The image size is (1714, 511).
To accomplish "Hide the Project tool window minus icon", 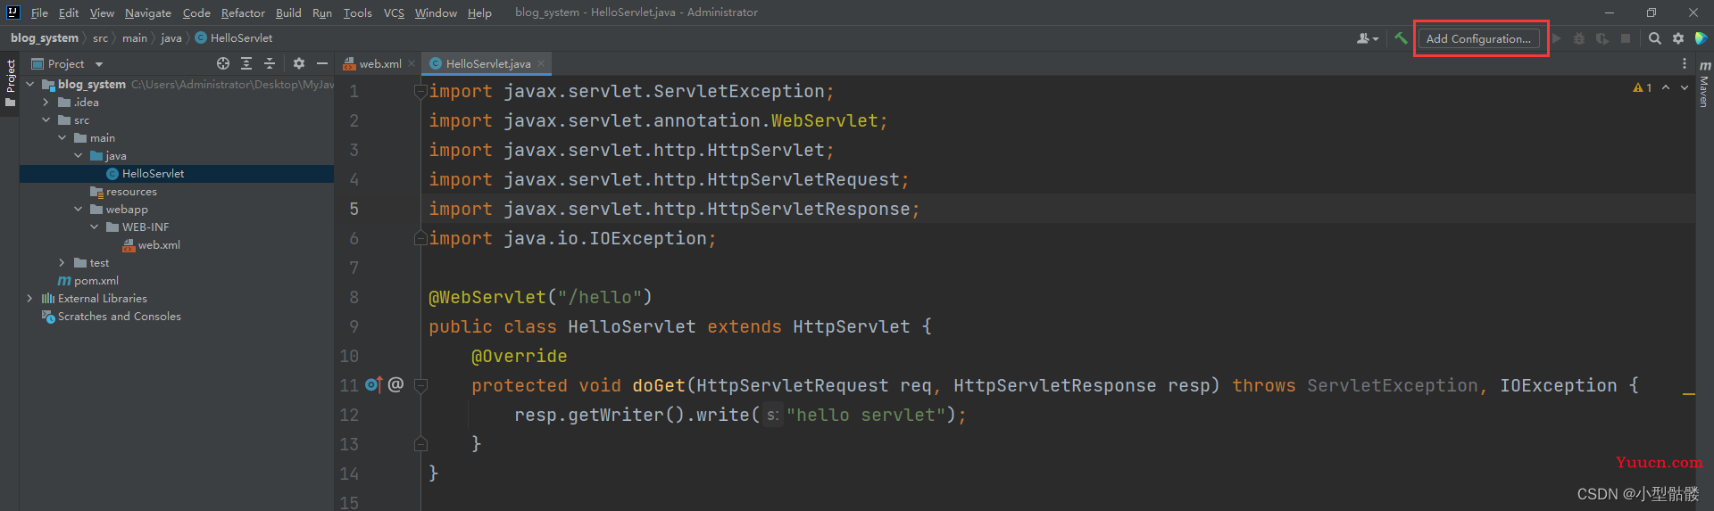I will coord(322,63).
